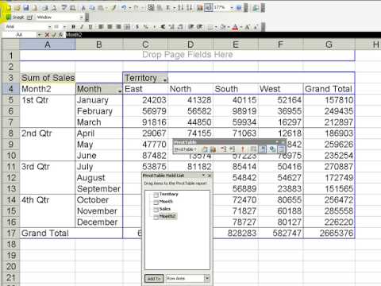Viewport: 381px width, 286px height.
Task: Click Show Field List icon in PivotTable toolbar
Action: [282, 149]
